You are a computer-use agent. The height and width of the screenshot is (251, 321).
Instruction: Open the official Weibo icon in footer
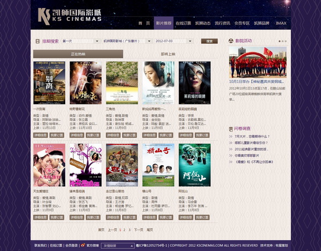pos(83,245)
